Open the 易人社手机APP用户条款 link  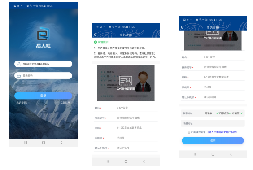coord(222,132)
